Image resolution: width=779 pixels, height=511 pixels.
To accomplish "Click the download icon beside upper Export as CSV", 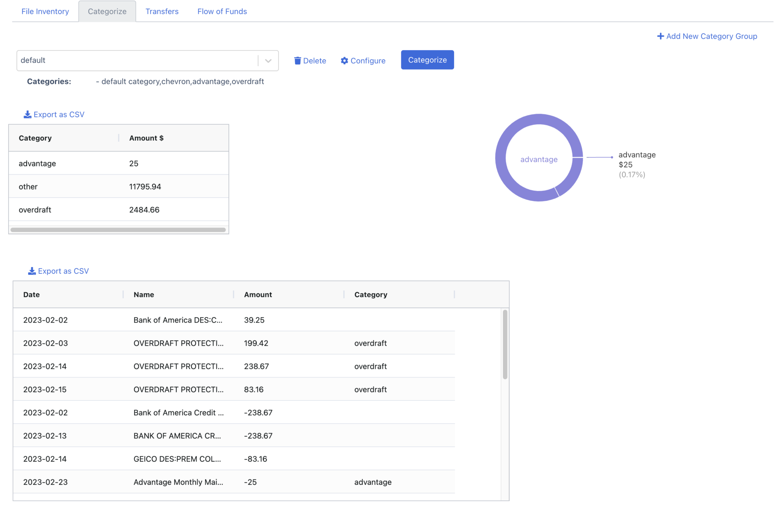I will pyautogui.click(x=27, y=114).
